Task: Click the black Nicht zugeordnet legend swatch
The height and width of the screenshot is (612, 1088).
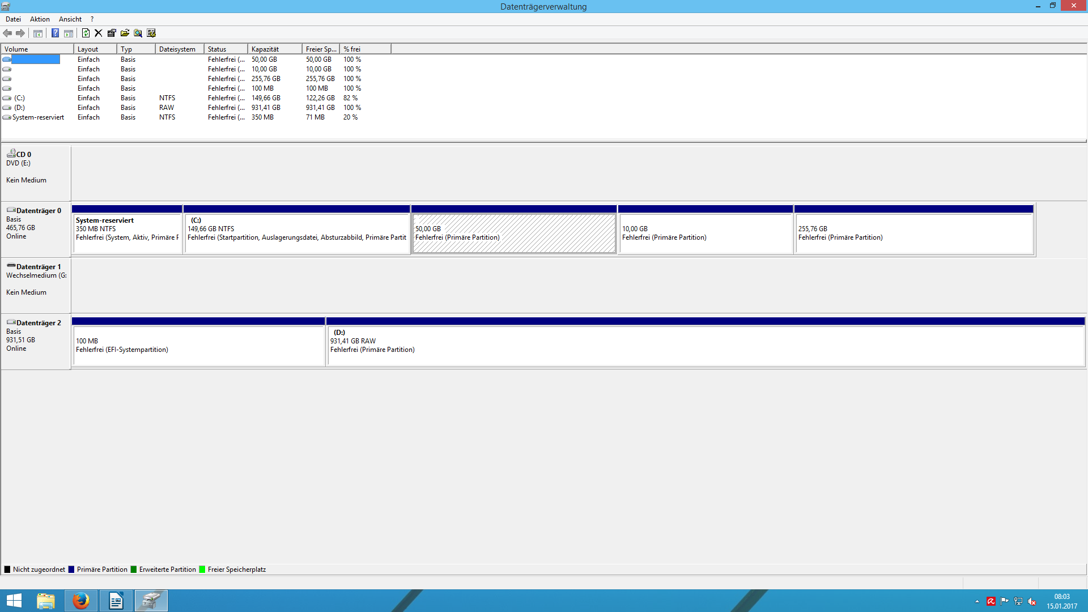Action: [7, 569]
